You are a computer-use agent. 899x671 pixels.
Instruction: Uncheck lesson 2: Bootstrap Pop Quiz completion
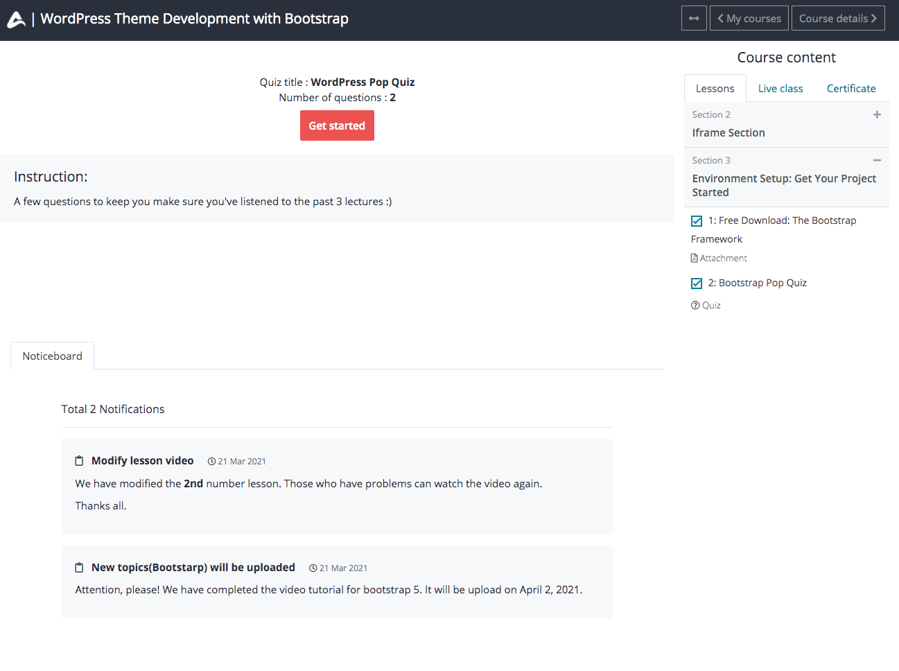pos(697,283)
